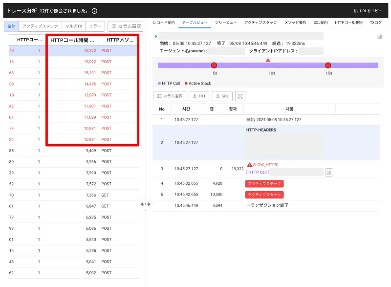Select the row with call time 7,572
391x287 pixels.
[x=74, y=184]
